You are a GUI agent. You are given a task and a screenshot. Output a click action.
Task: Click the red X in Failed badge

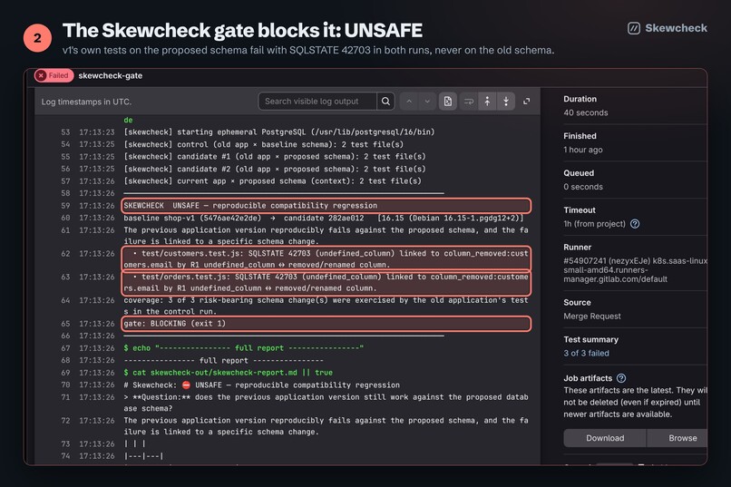[x=41, y=75]
